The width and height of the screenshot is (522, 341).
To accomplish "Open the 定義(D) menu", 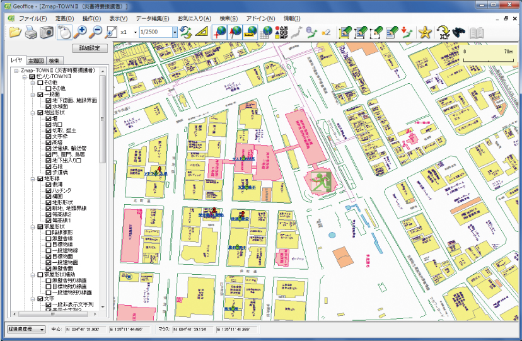I will pos(64,19).
